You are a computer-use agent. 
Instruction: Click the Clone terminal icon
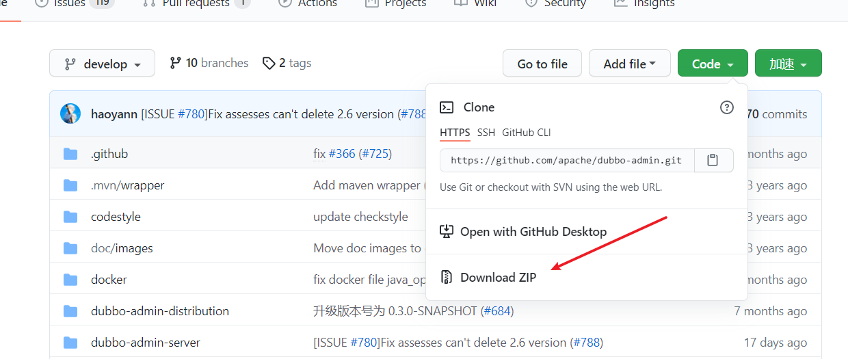[447, 107]
